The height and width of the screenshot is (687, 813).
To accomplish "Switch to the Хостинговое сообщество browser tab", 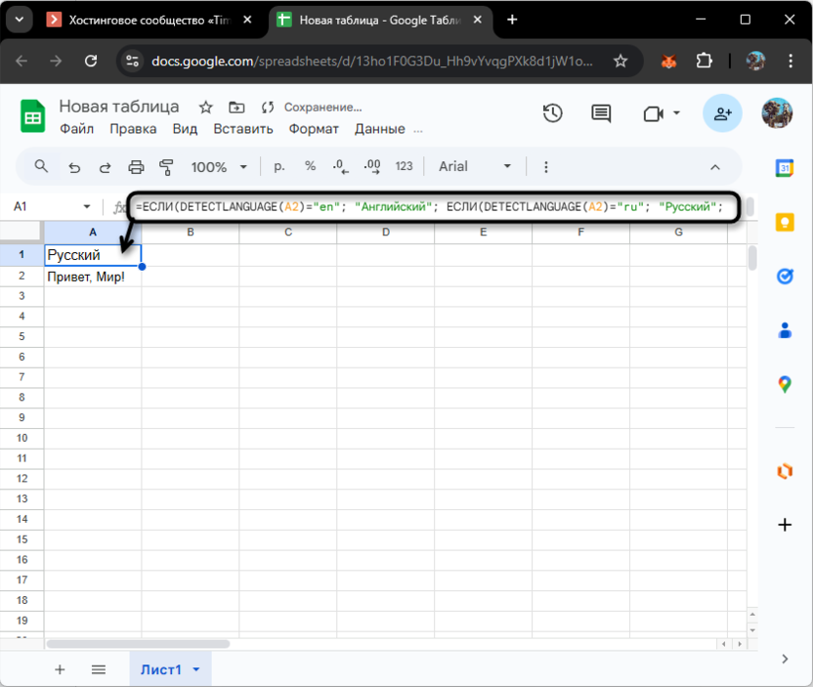I will pos(149,20).
